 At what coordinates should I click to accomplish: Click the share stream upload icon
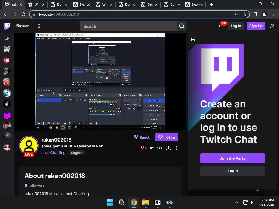pos(168,148)
